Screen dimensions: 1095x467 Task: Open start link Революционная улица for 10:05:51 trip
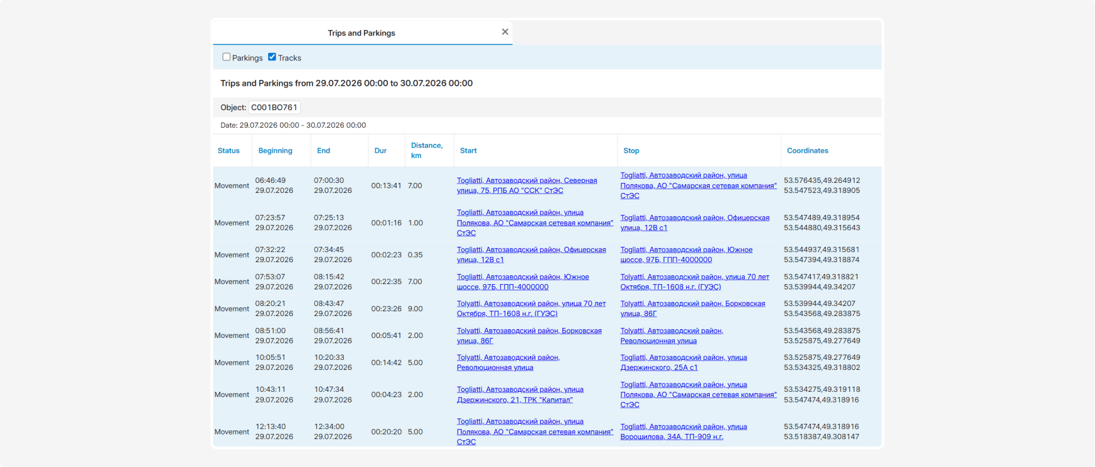coord(508,362)
